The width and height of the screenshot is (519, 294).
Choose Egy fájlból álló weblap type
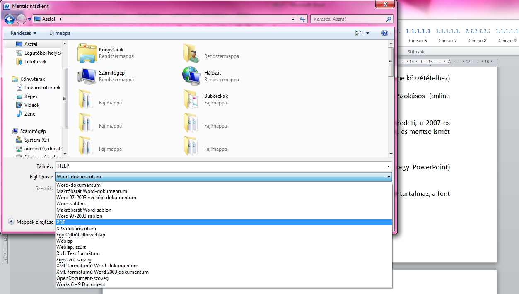224,235
